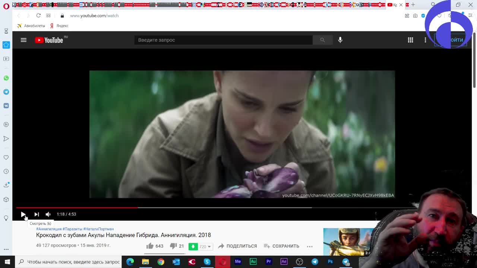The image size is (477, 268).
Task: Open YouTube settings three-dot menu
Action: (425, 40)
